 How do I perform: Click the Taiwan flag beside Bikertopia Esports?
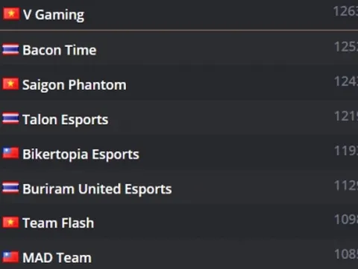click(10, 153)
